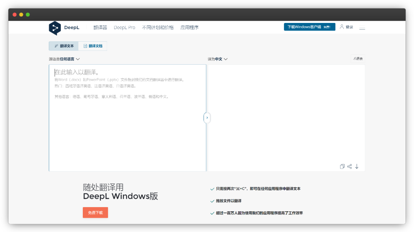Click the swap languages arrow button
The width and height of the screenshot is (414, 232).
tap(207, 118)
